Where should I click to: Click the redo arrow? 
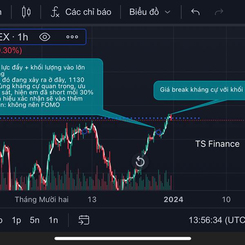pyautogui.click(x=219, y=12)
